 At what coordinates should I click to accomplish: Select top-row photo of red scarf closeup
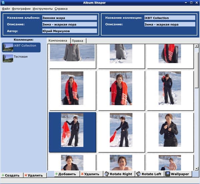[170, 54]
